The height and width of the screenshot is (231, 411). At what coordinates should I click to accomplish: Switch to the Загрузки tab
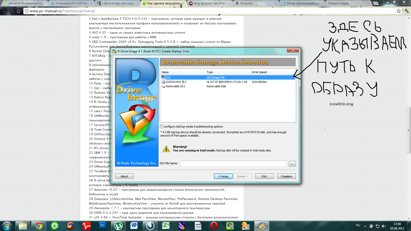[x=256, y=3]
